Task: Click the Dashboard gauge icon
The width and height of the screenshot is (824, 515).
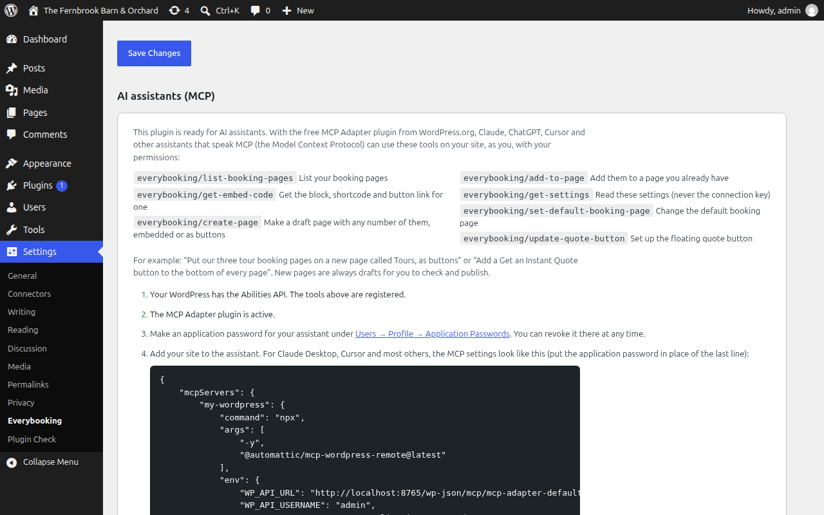Action: [x=12, y=39]
